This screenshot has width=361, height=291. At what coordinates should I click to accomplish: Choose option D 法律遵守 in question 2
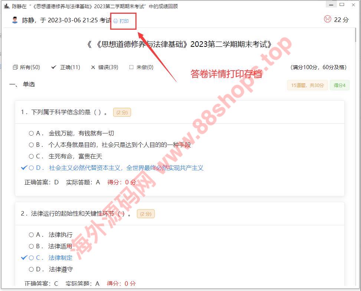click(32, 269)
